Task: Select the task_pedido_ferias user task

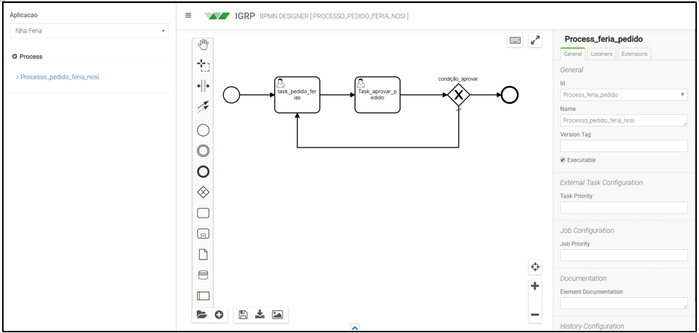Action: pos(297,95)
